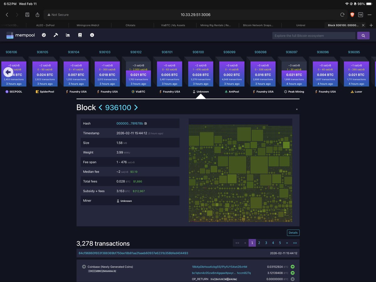Click the Unknown miner tag in the table
The image size is (376, 282).
(x=124, y=201)
